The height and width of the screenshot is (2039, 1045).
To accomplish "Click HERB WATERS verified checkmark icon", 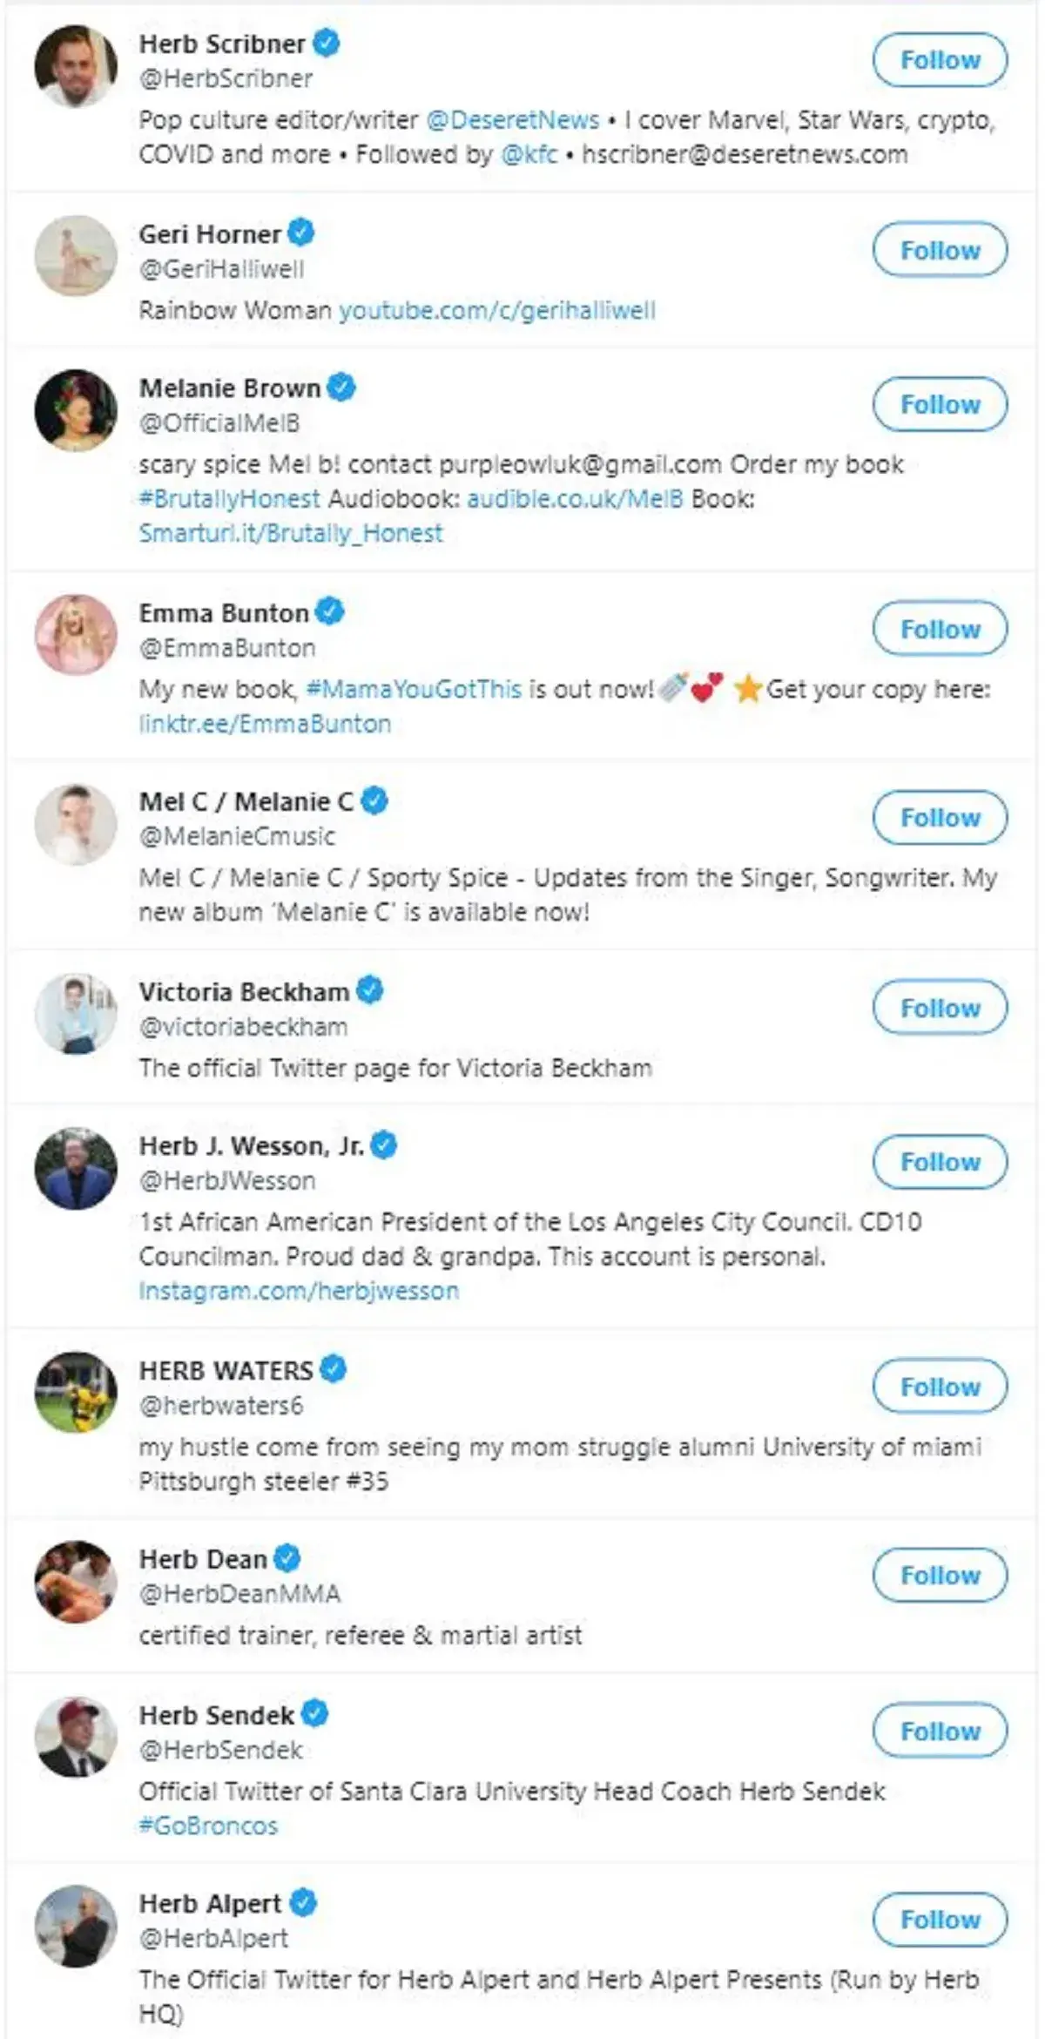I will 334,1369.
